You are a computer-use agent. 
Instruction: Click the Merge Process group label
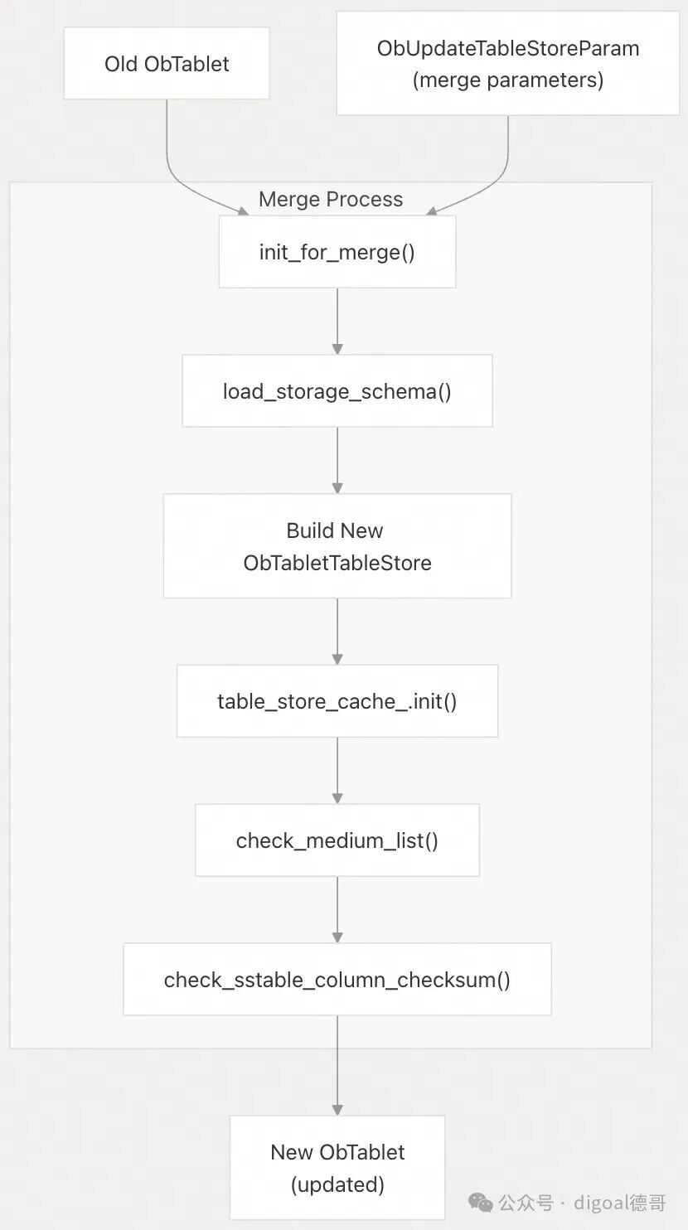pos(331,199)
